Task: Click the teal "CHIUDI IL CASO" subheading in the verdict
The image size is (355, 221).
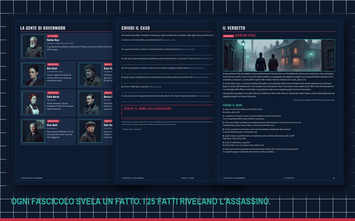Action: coord(232,105)
